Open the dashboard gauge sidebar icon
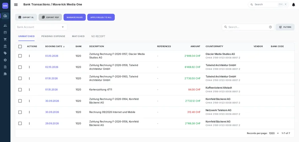The width and height of the screenshot is (299, 142). pyautogui.click(x=5, y=16)
